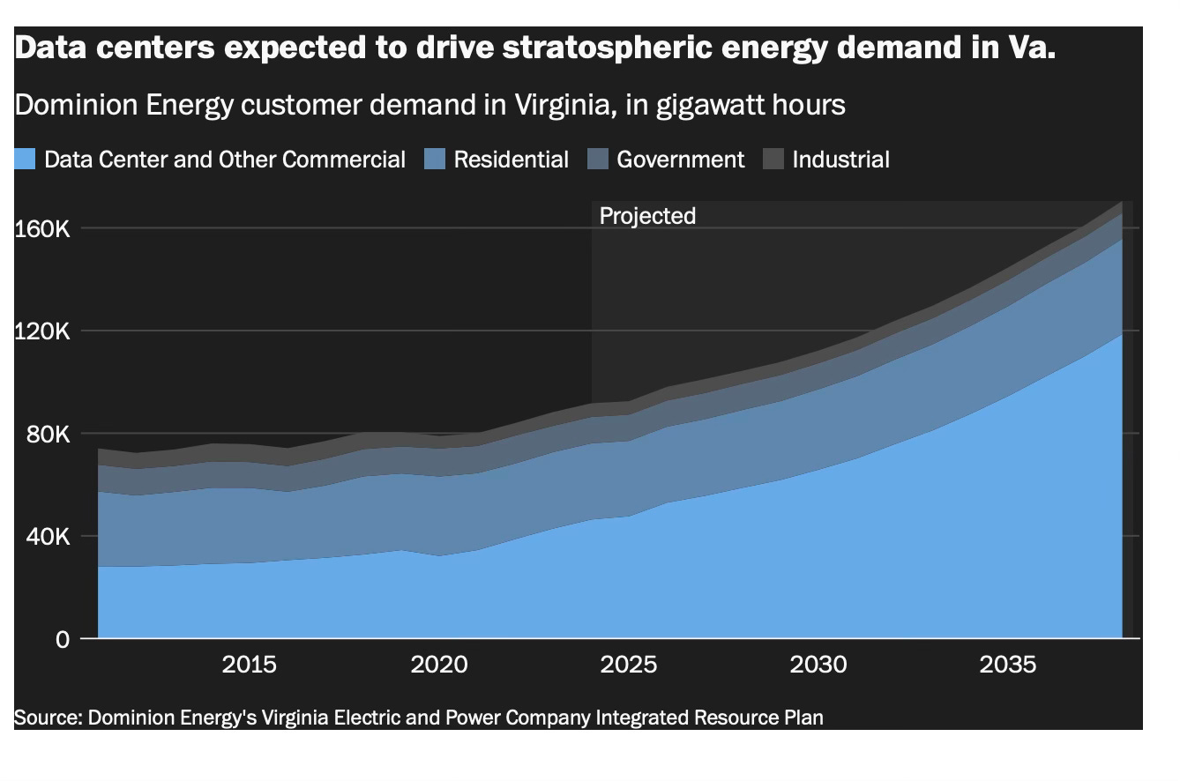Viewport: 1180px width, 781px height.
Task: Click the 160K y-axis label
Action: (42, 228)
